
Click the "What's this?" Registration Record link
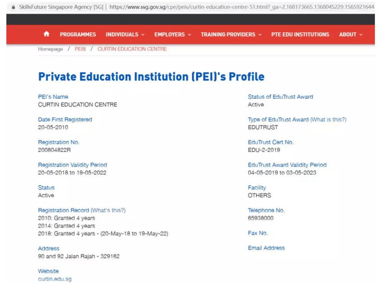click(108, 210)
